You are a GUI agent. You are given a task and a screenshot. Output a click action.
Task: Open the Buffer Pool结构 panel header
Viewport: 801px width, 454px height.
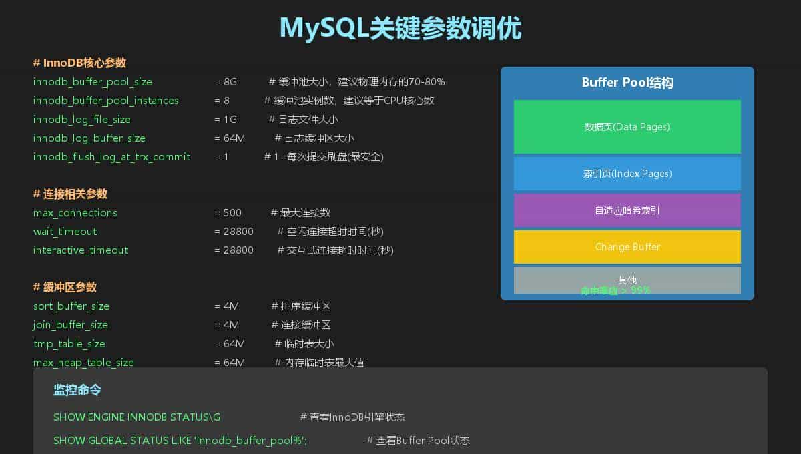click(x=627, y=83)
